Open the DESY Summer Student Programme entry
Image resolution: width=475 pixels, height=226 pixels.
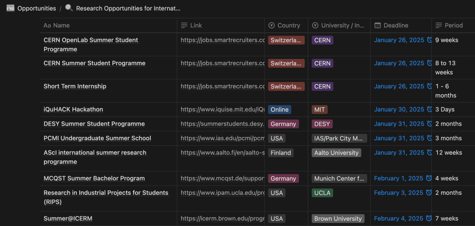94,124
